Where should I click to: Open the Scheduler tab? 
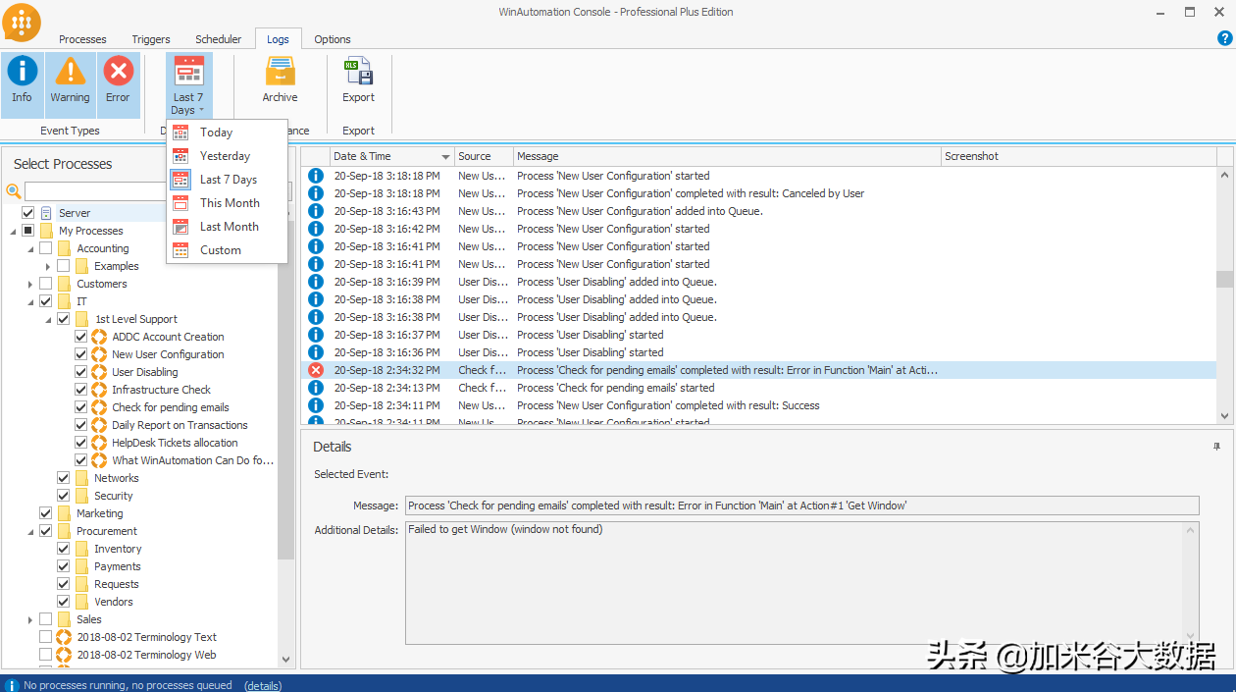pos(218,39)
